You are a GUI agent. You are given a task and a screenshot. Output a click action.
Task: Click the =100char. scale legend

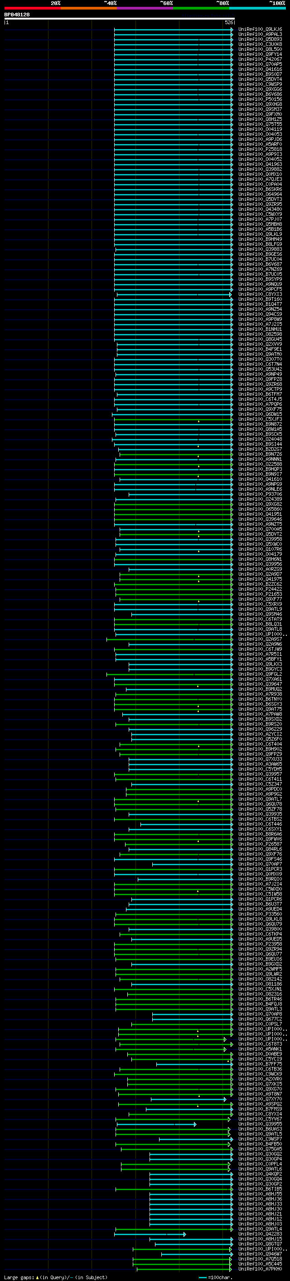[x=216, y=1277]
